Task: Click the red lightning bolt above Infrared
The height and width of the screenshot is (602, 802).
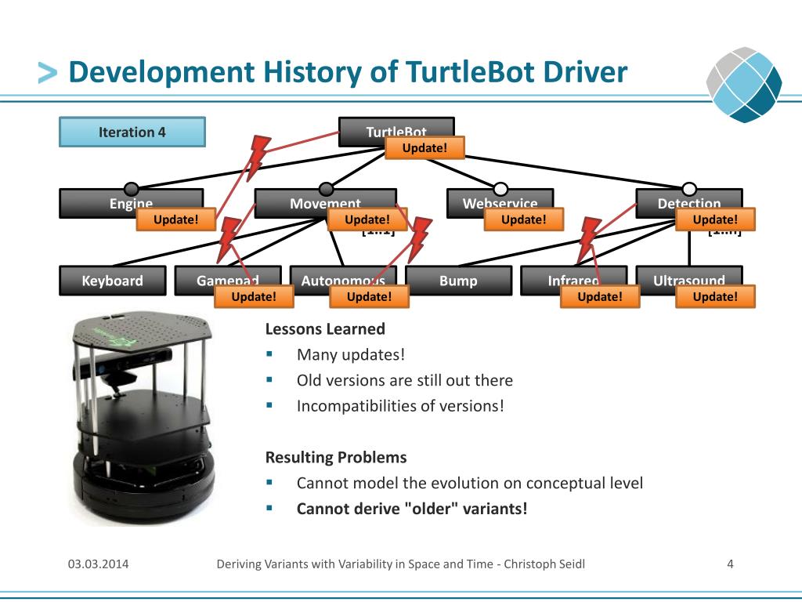Action: (589, 240)
